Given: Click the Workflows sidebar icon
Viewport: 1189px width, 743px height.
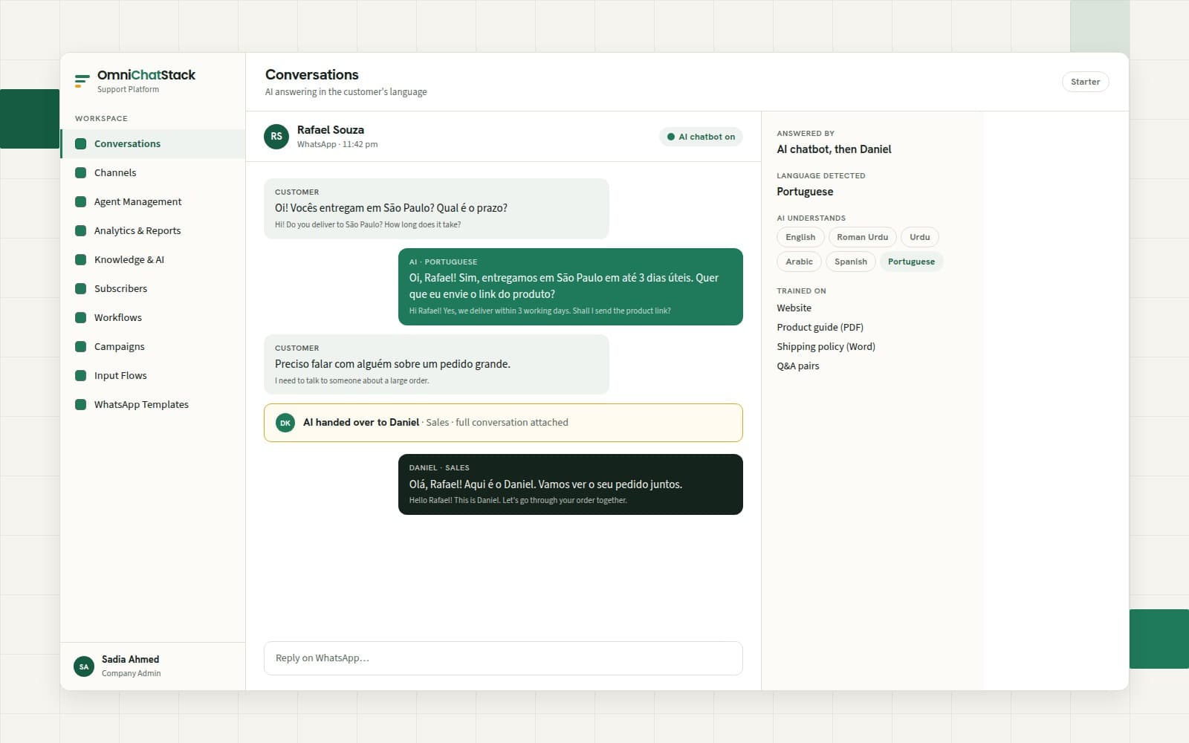Looking at the screenshot, I should coord(81,317).
